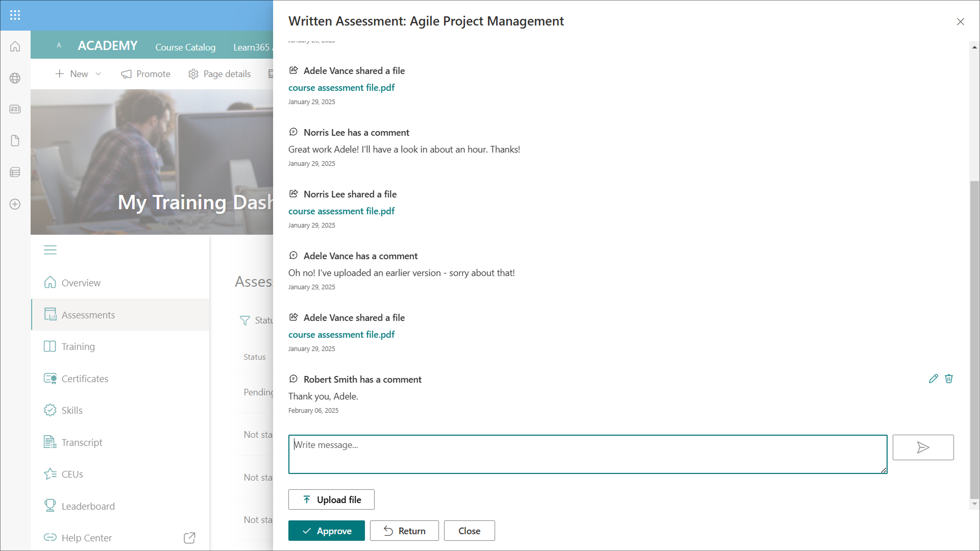Focus the Write message text field
This screenshot has height=551, width=980.
[587, 454]
